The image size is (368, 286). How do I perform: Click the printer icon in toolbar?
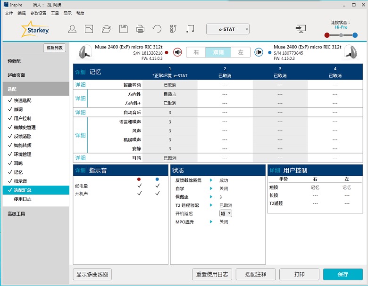click(x=140, y=29)
